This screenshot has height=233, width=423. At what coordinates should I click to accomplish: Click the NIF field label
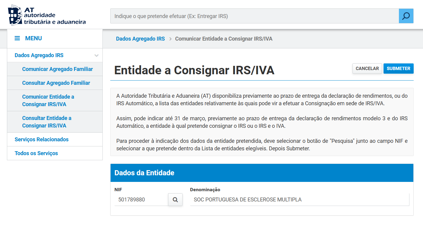[118, 190]
